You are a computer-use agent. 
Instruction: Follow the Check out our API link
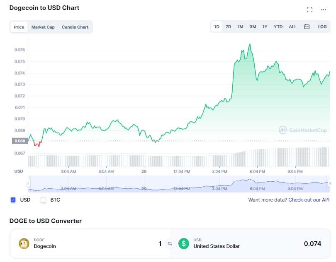coord(309,200)
